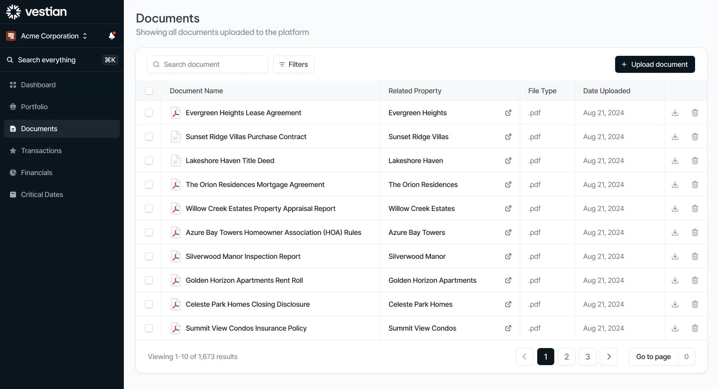This screenshot has height=389, width=719.
Task: Delete Azure Bay Towers HOA Rules
Action: [x=695, y=232]
